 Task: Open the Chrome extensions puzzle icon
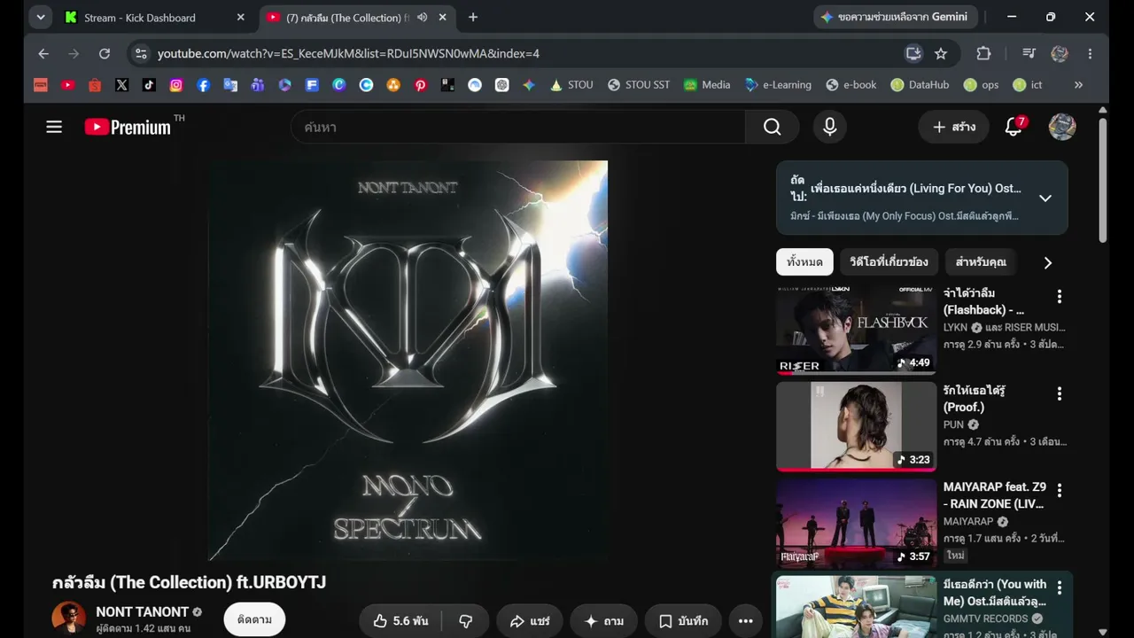click(983, 53)
